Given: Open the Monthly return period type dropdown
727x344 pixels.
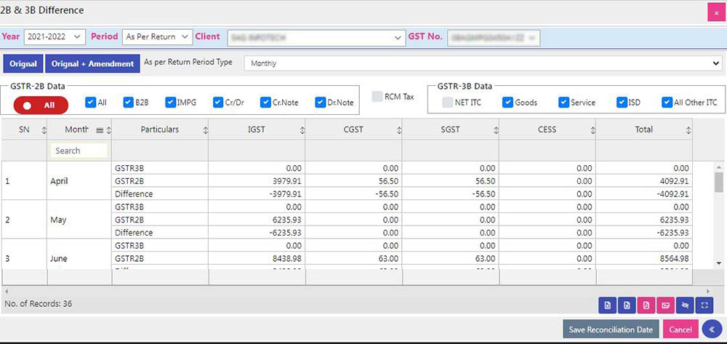Looking at the screenshot, I should (x=482, y=63).
